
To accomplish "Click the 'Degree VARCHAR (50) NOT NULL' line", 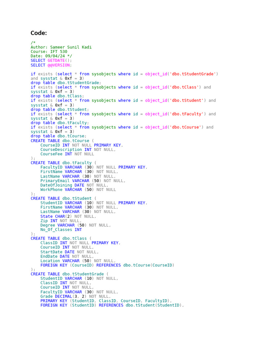I will point(76,225).
